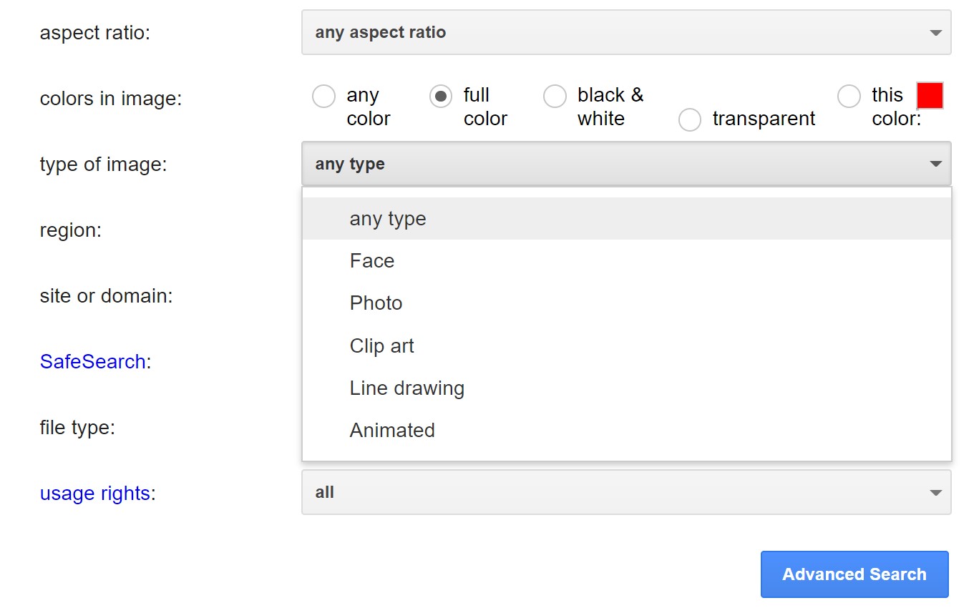
Task: Pick 'Line drawing' from the list
Action: pos(406,388)
